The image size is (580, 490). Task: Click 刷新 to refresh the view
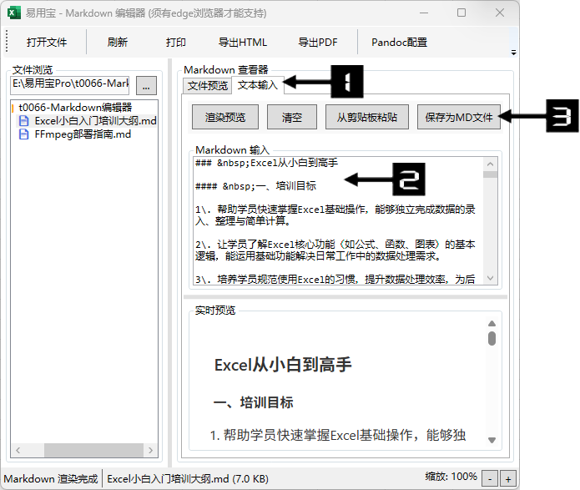coord(118,43)
